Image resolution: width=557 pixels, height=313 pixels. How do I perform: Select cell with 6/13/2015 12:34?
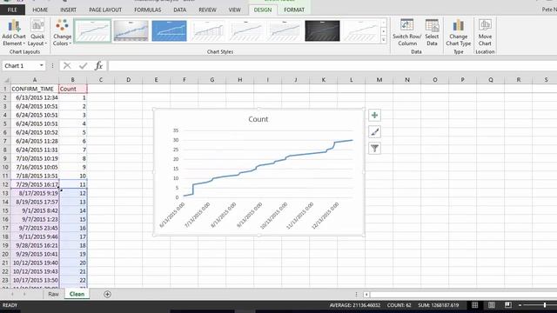[35, 97]
